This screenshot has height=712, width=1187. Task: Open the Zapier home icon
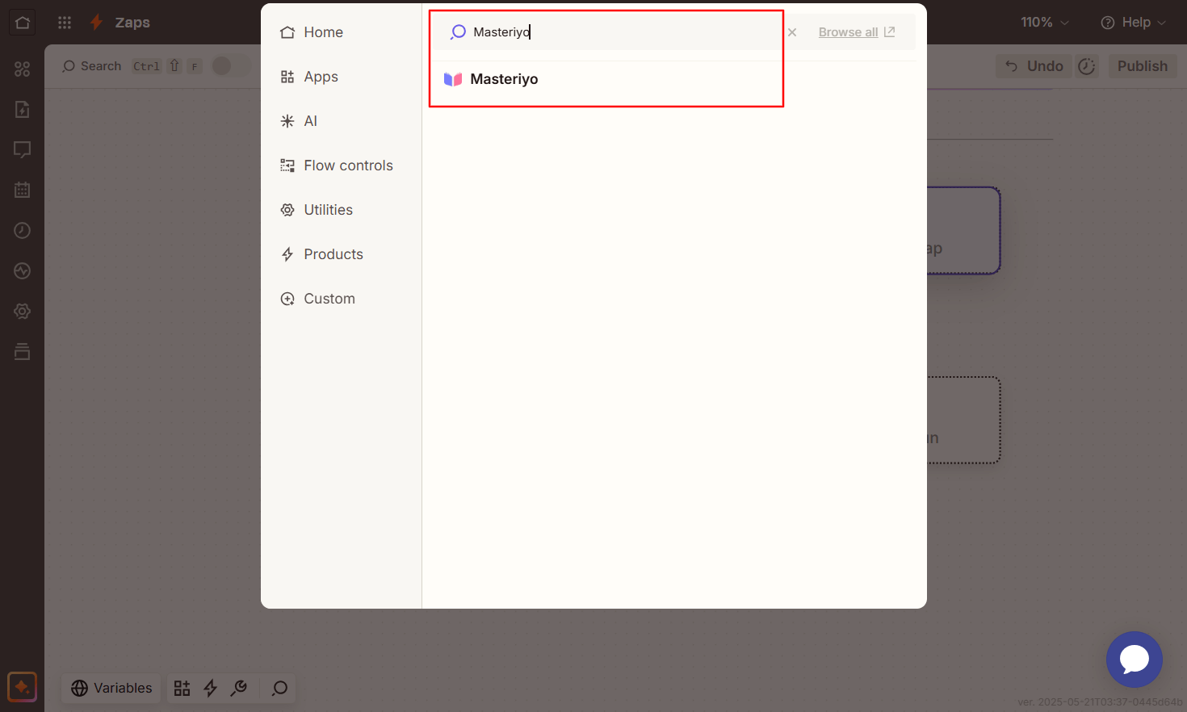pyautogui.click(x=23, y=23)
